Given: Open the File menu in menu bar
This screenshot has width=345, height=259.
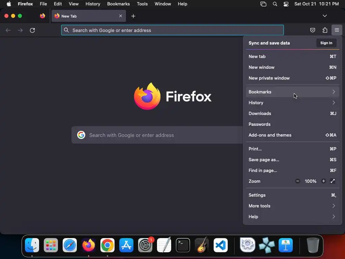Looking at the screenshot, I should click(x=43, y=4).
